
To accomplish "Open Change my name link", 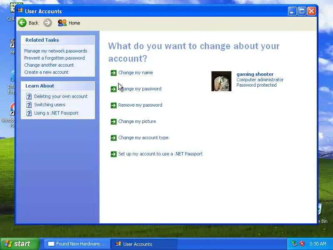I will (136, 72).
